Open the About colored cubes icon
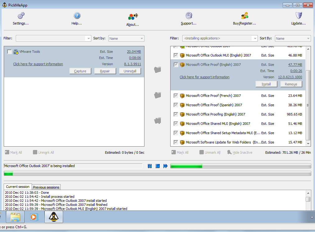 [133, 16]
